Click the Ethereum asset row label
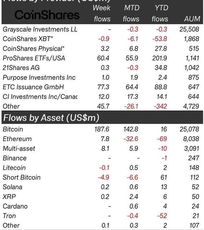Viewport: 204px width, 230px height. coord(17,139)
